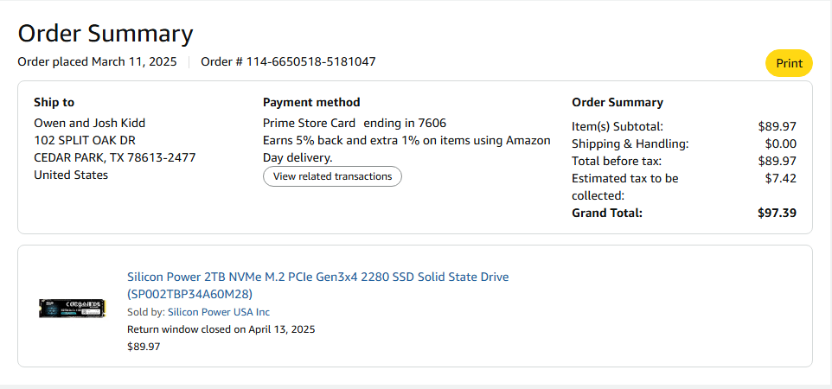
Task: Click the Prime Store Card ending in 7606 text
Action: 354,123
